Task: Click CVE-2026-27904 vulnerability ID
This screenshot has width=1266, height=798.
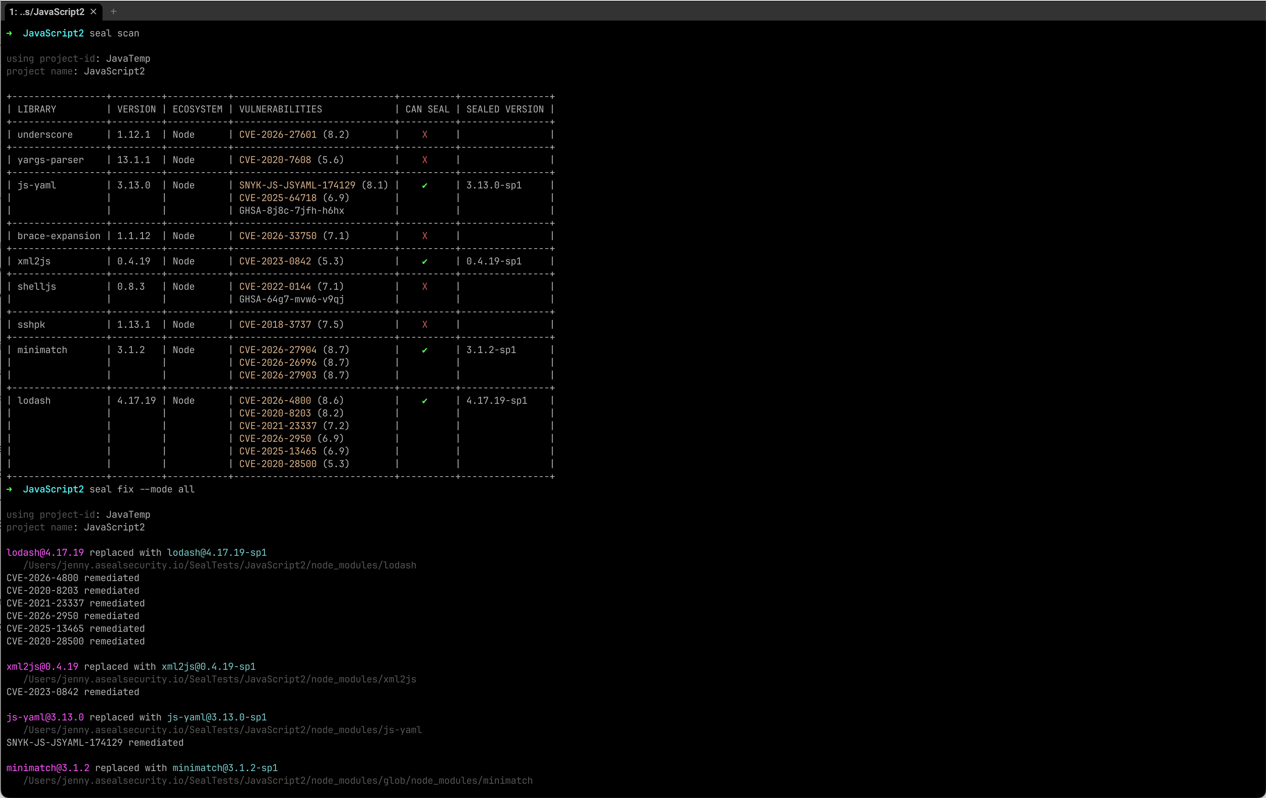Action: (278, 350)
